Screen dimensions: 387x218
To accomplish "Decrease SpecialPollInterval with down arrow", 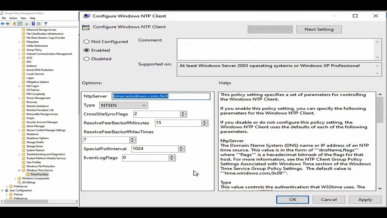I will [181, 150].
